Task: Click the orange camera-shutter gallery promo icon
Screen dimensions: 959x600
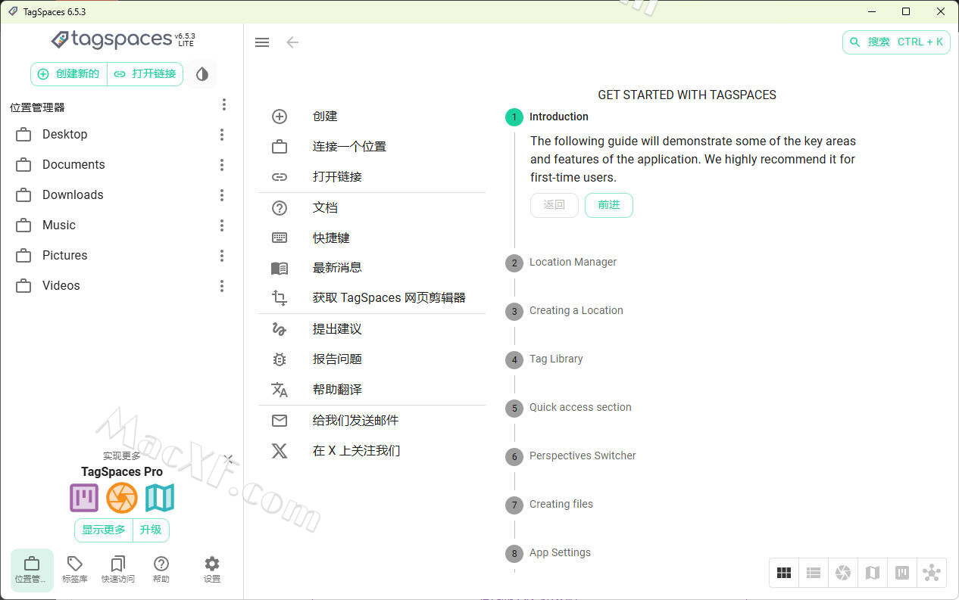Action: point(122,498)
